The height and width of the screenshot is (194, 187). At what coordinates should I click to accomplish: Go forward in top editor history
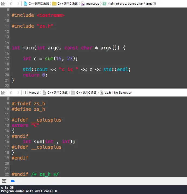pos(18,4)
